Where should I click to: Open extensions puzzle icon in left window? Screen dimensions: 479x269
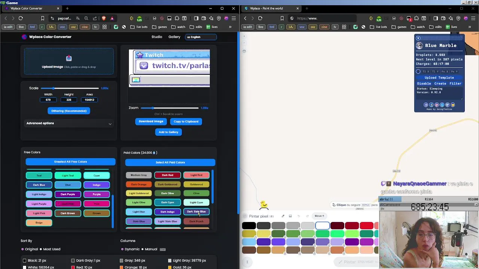point(177,18)
